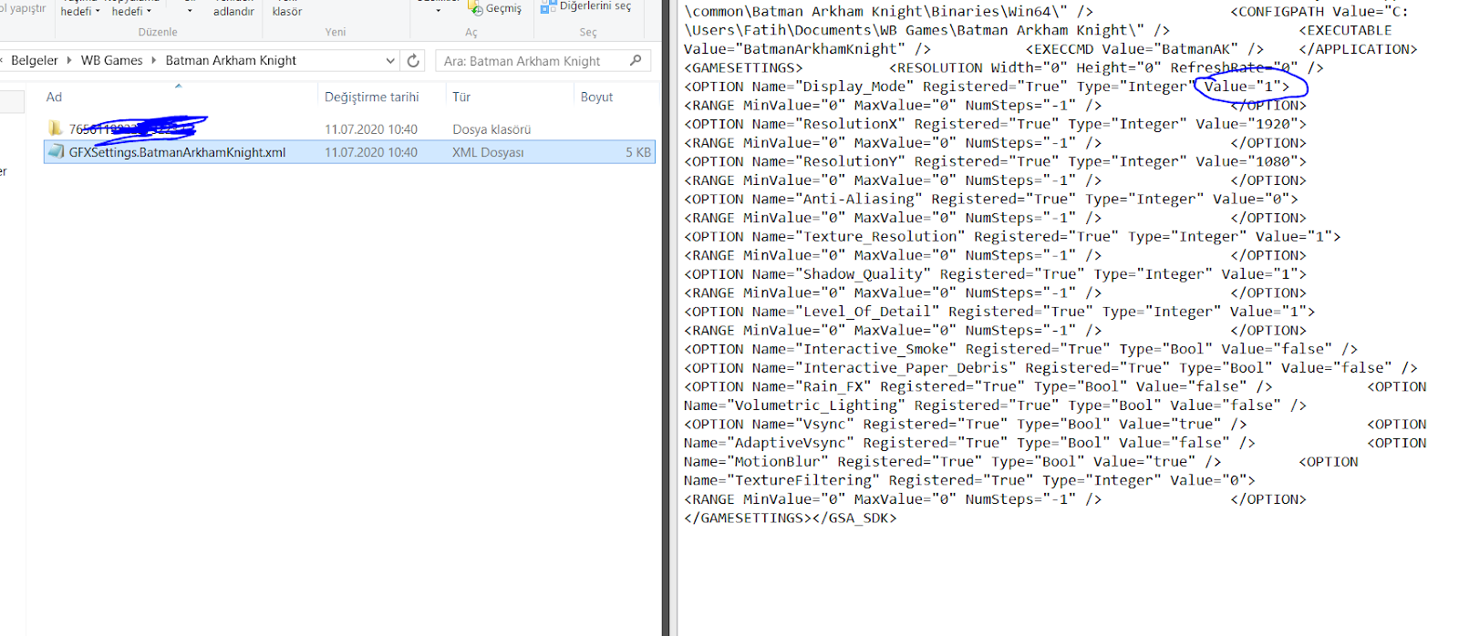The width and height of the screenshot is (1459, 636).
Task: Click Name="Level_Of_Detail" in the XML text
Action: tap(846, 311)
